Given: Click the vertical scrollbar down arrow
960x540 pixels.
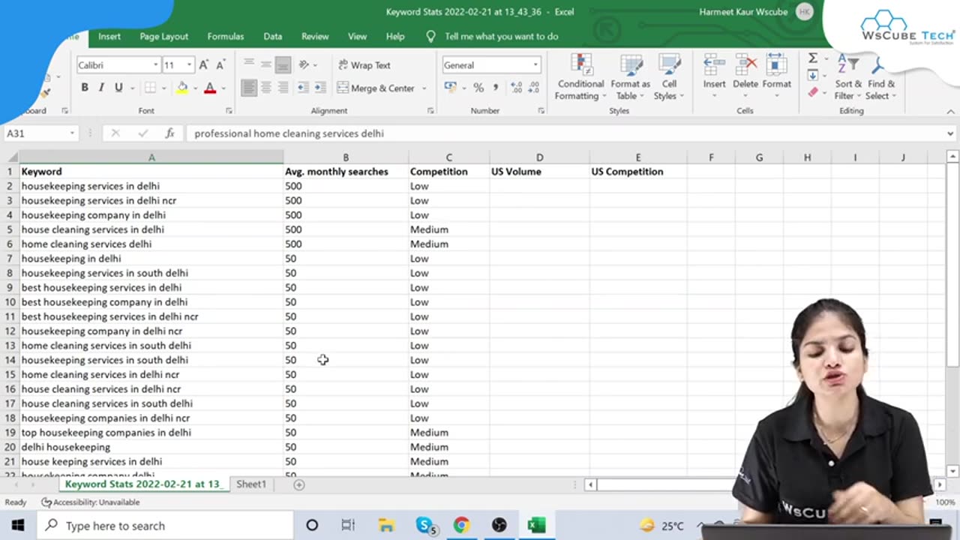Looking at the screenshot, I should [x=952, y=472].
